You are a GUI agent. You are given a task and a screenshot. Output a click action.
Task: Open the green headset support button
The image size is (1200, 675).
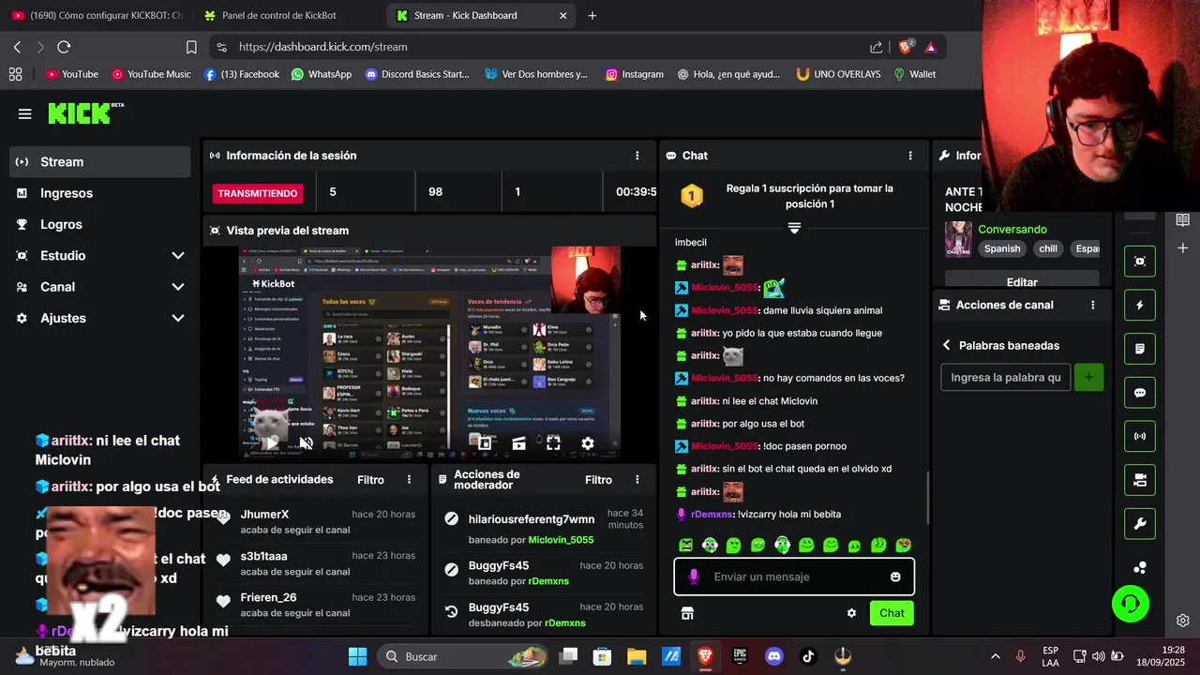pos(1131,604)
